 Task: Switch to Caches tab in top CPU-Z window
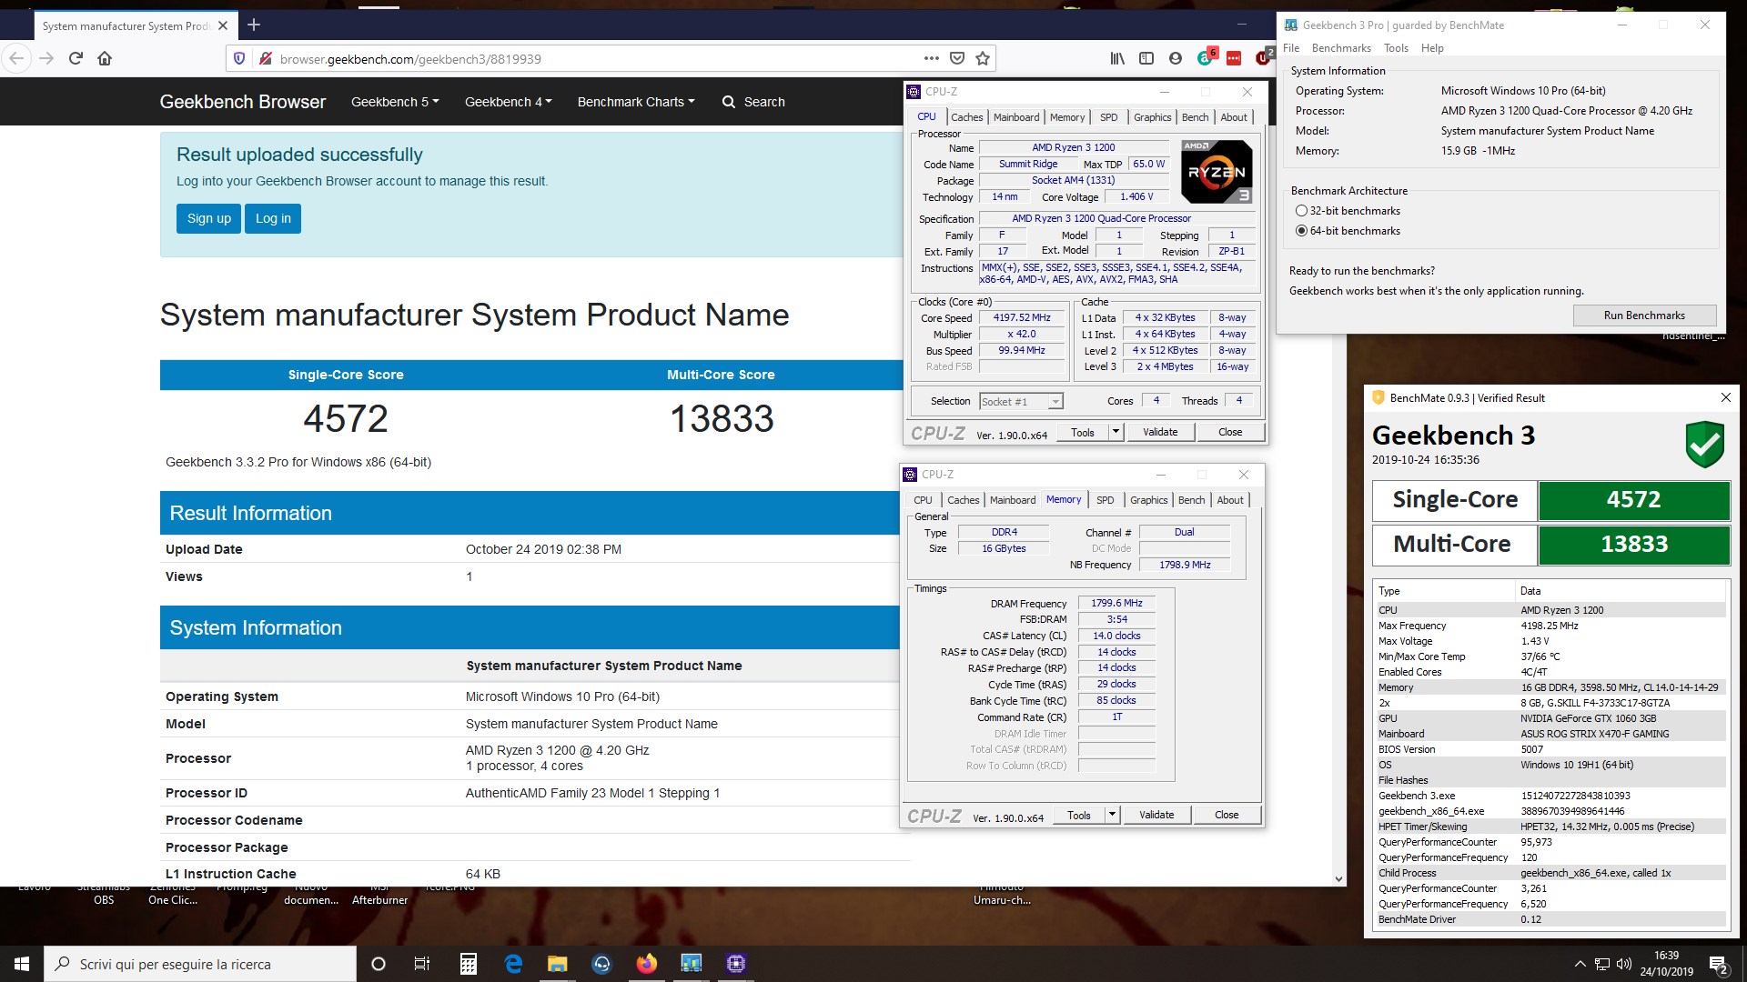pyautogui.click(x=967, y=117)
